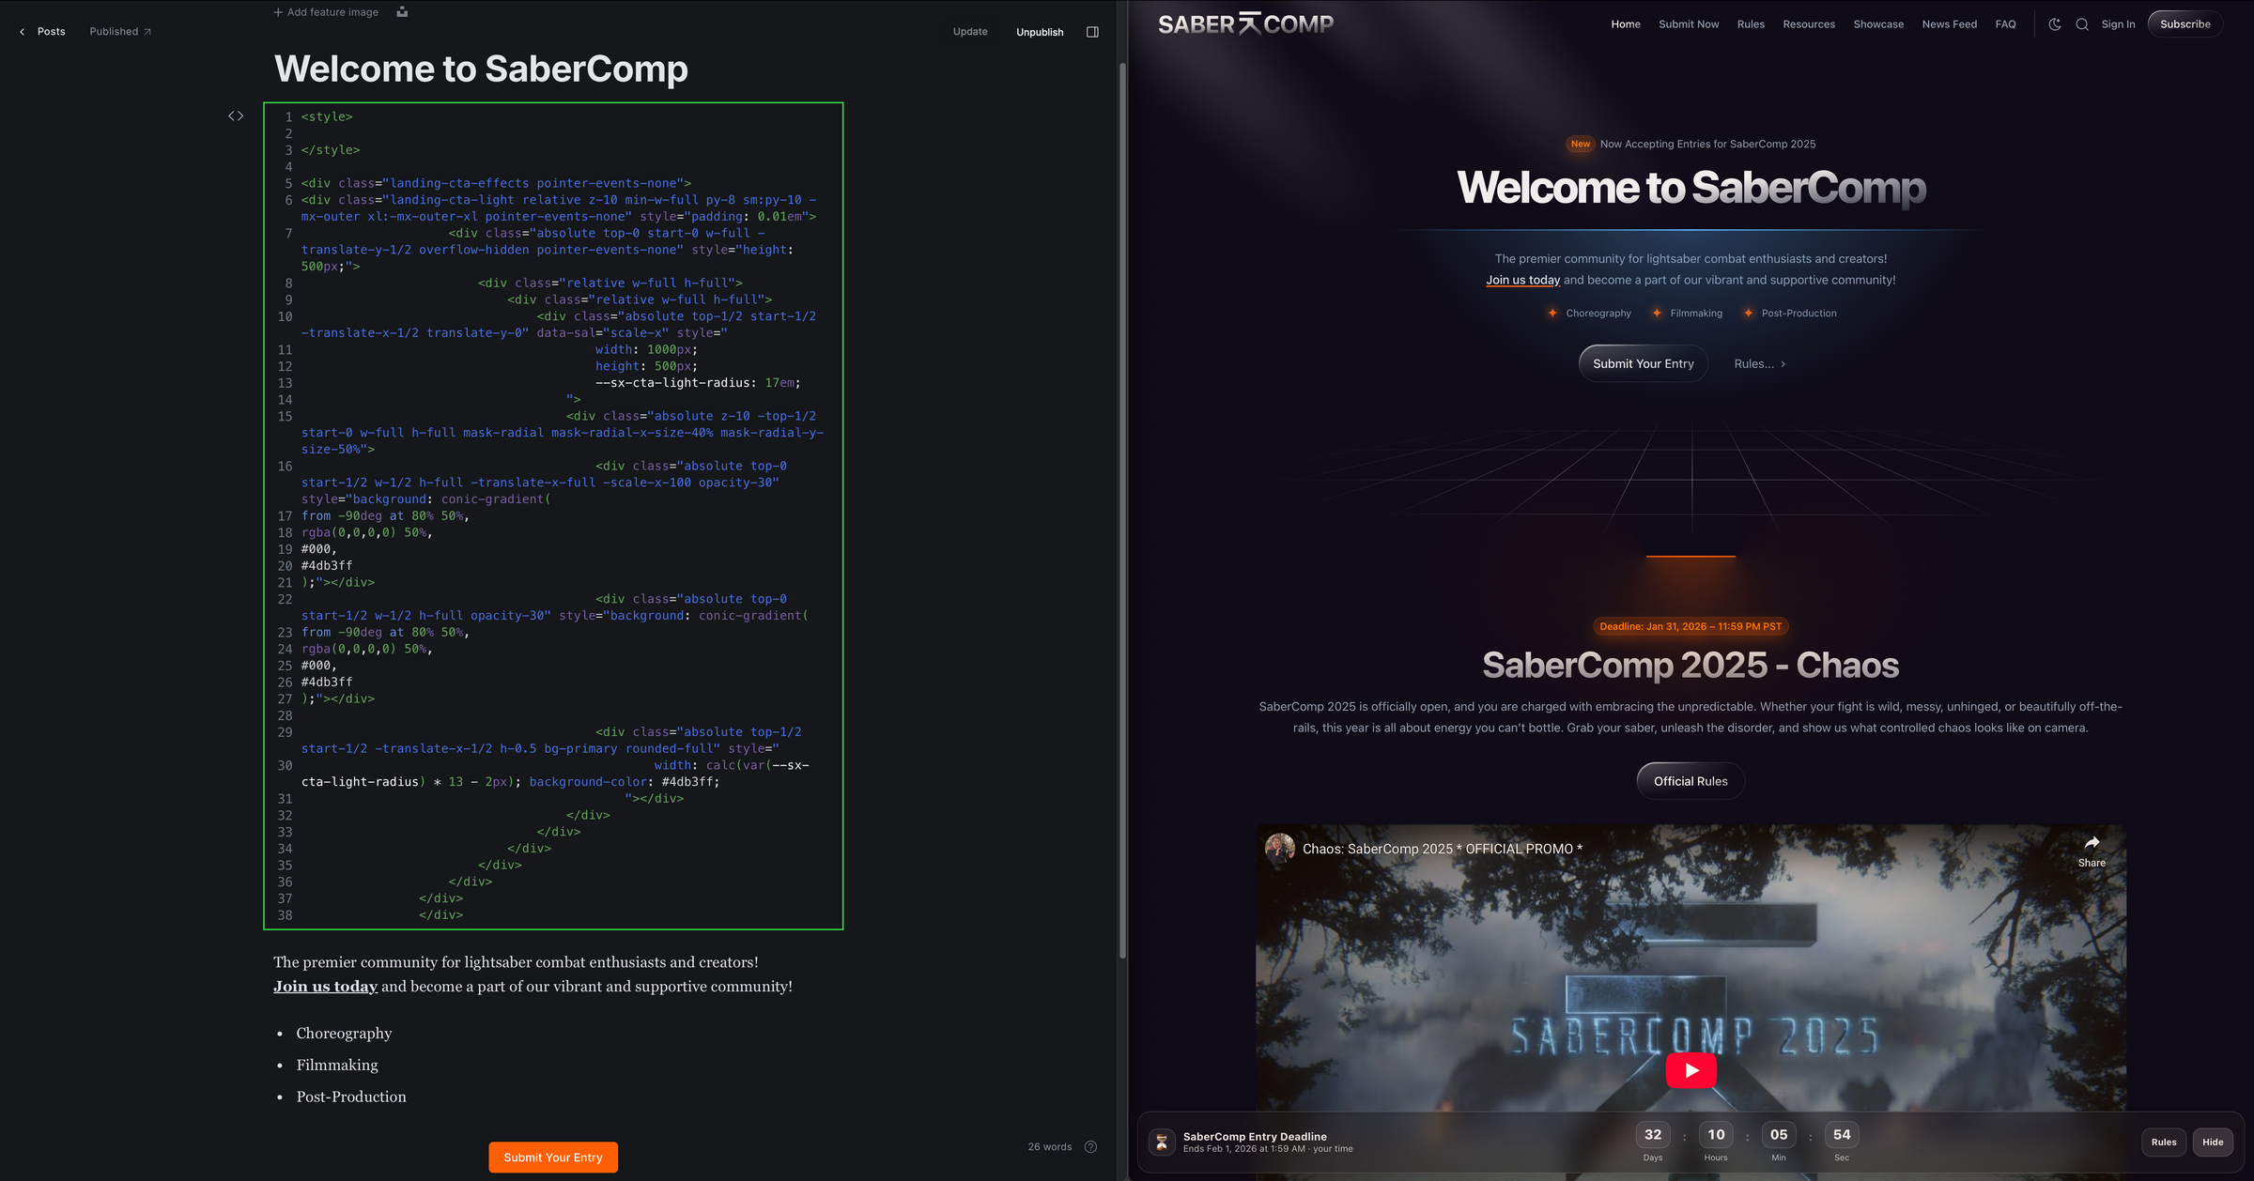Select Showcase in the site navigation

(1878, 23)
